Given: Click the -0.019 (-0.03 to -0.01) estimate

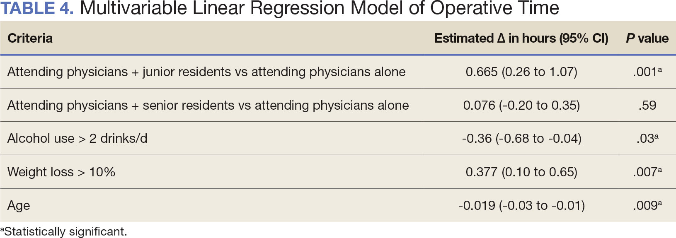Looking at the screenshot, I should pos(521,206).
